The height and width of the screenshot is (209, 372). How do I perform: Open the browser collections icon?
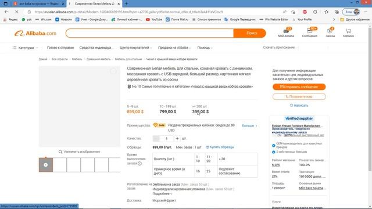tap(337, 12)
